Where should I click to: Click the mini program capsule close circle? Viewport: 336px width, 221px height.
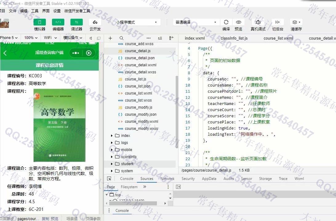point(89,53)
